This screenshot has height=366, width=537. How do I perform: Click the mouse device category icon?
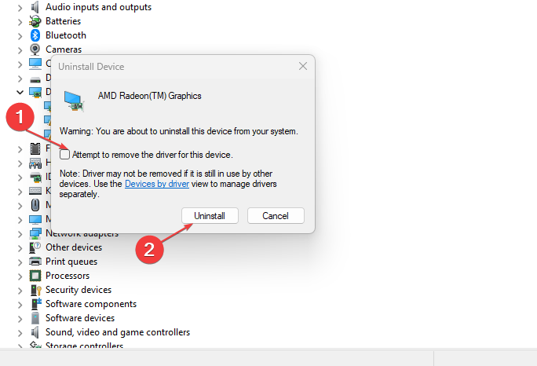click(35, 205)
